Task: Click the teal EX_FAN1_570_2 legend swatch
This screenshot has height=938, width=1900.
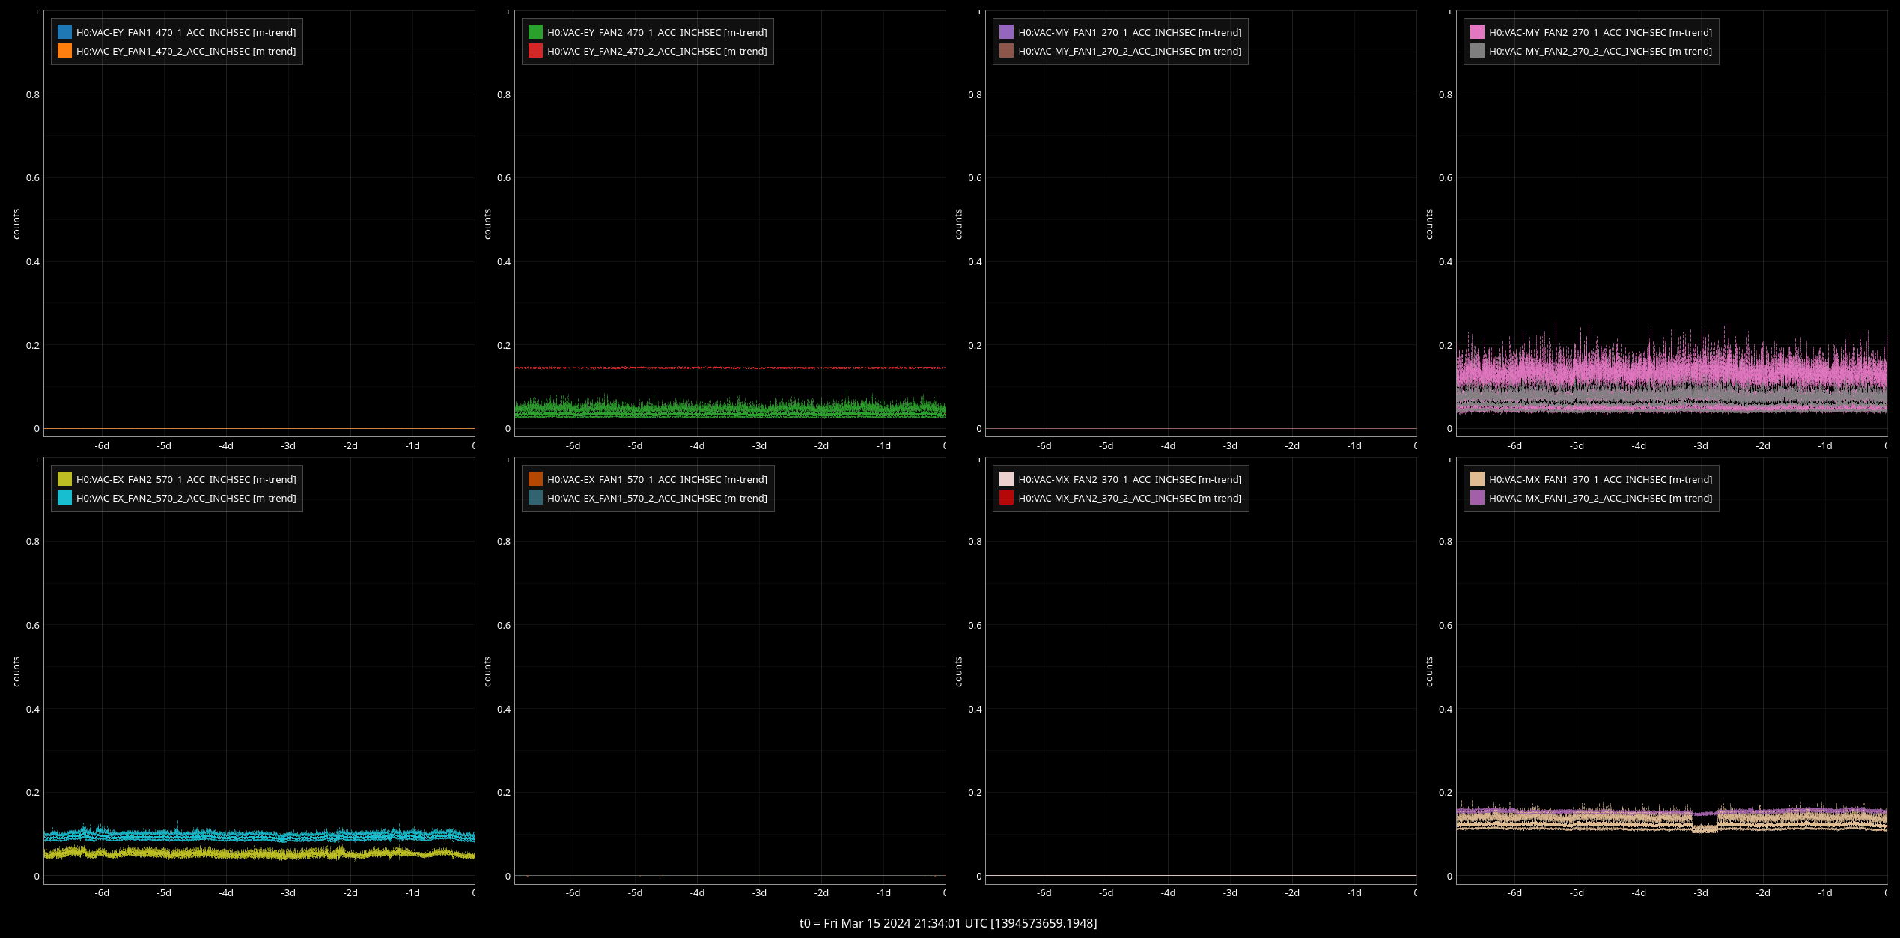Action: click(535, 498)
